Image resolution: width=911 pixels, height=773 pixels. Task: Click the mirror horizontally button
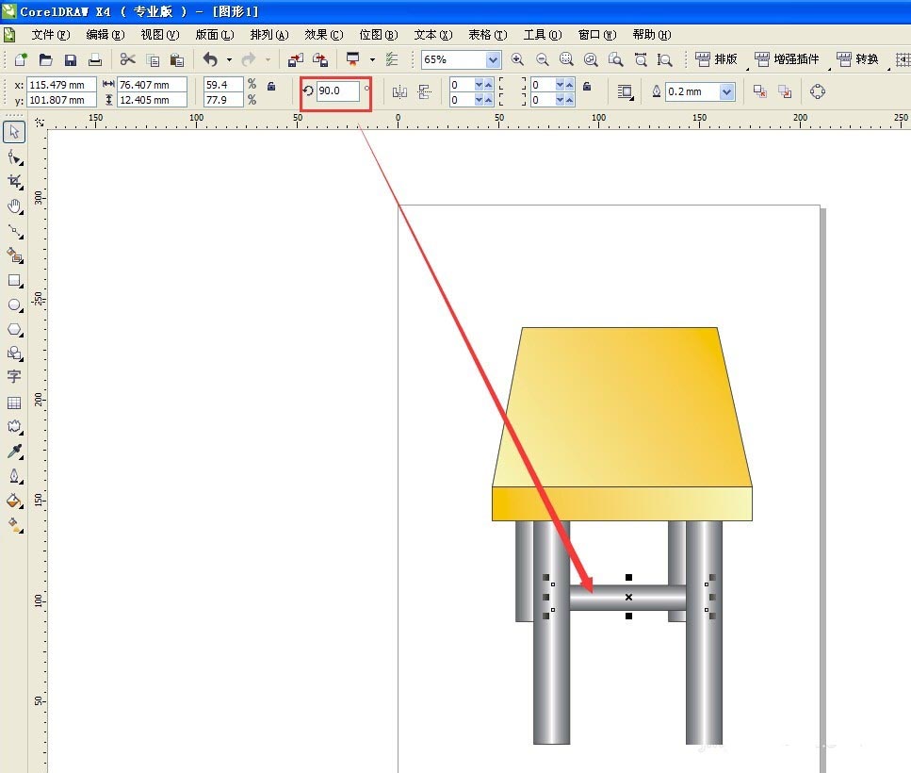tap(399, 91)
